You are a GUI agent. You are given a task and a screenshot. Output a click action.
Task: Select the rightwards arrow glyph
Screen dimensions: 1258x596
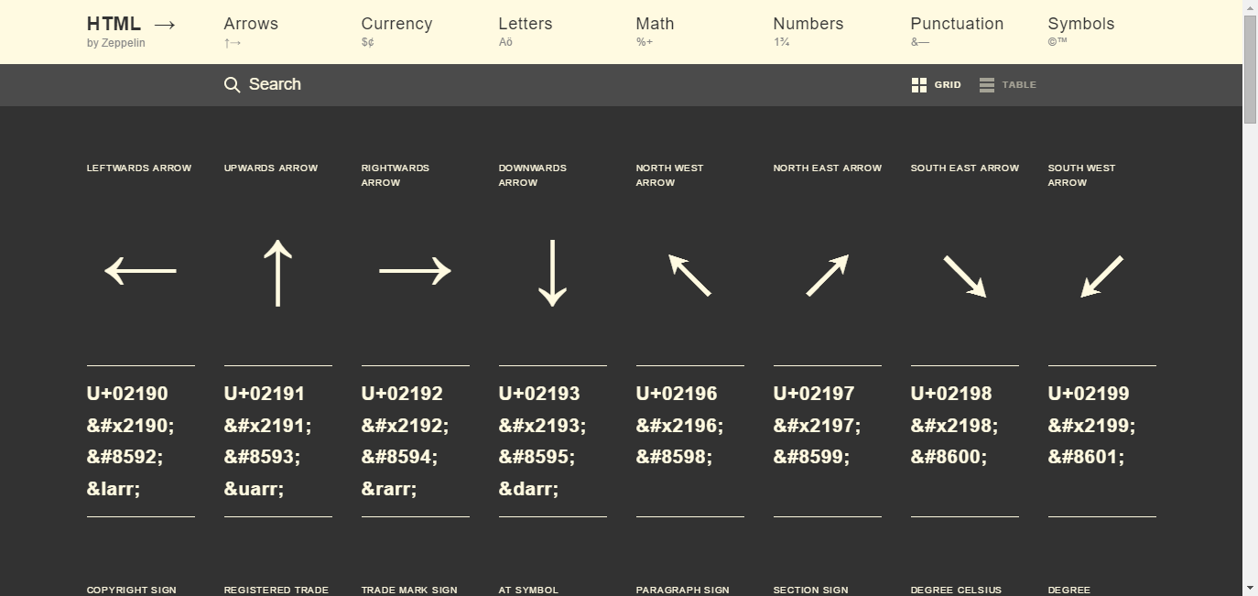[x=415, y=271]
